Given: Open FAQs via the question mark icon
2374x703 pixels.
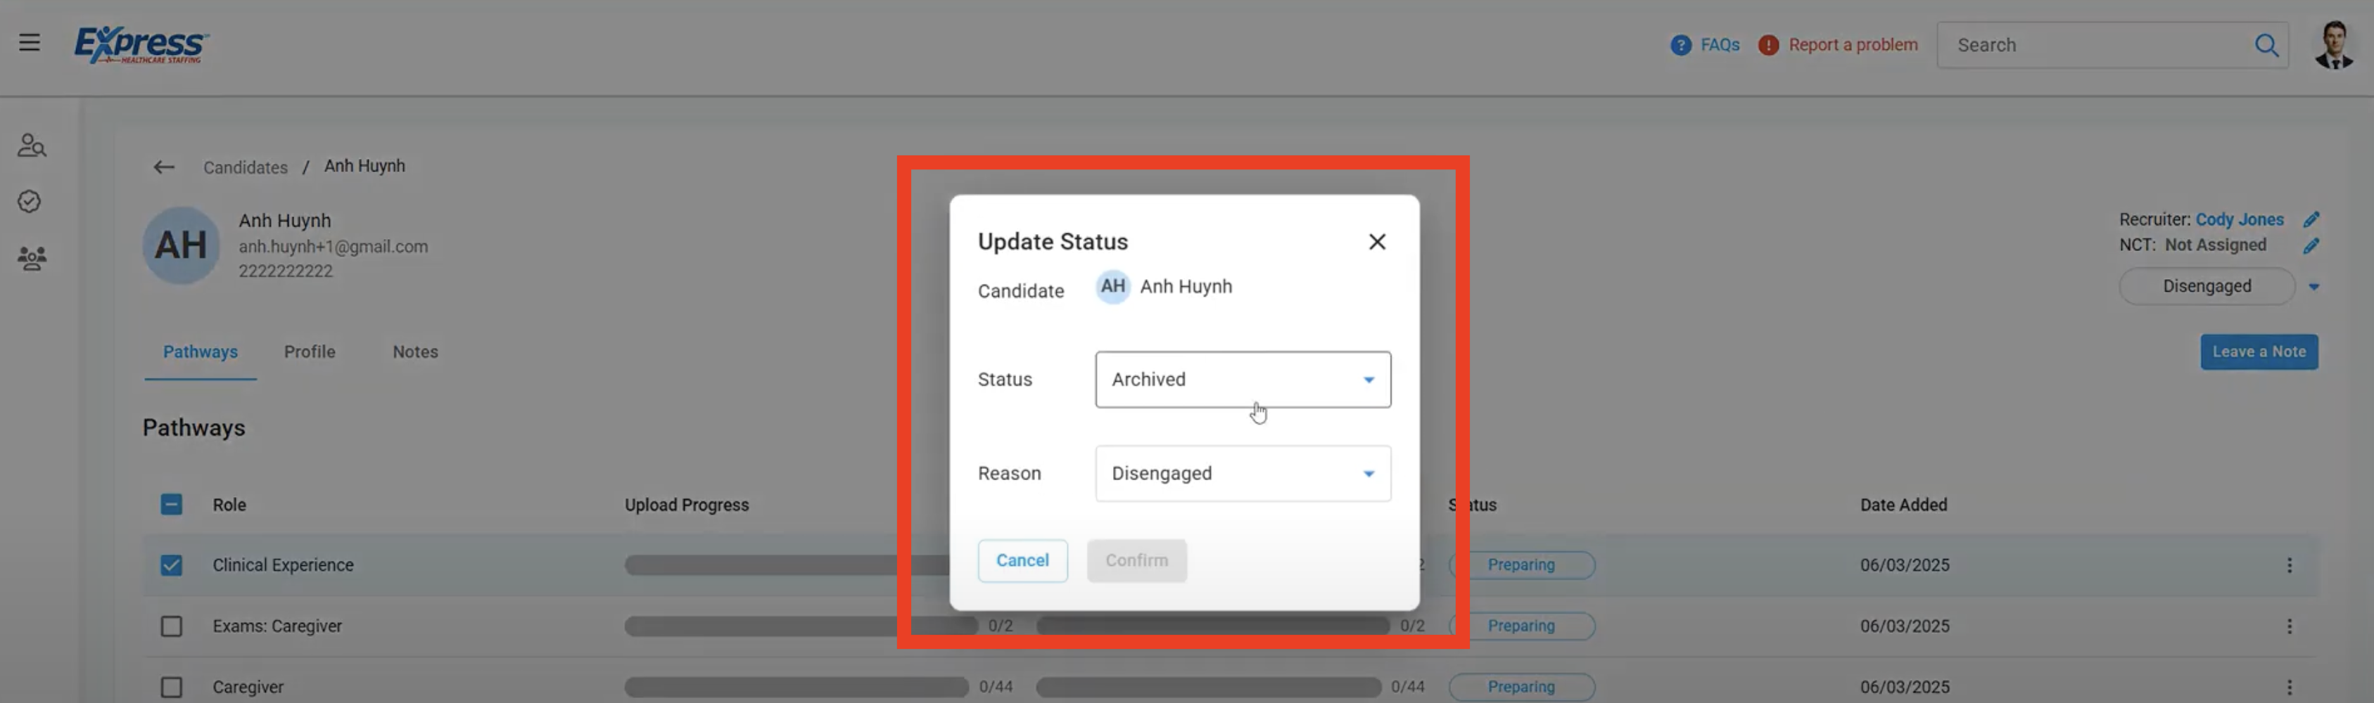Looking at the screenshot, I should [x=1680, y=44].
